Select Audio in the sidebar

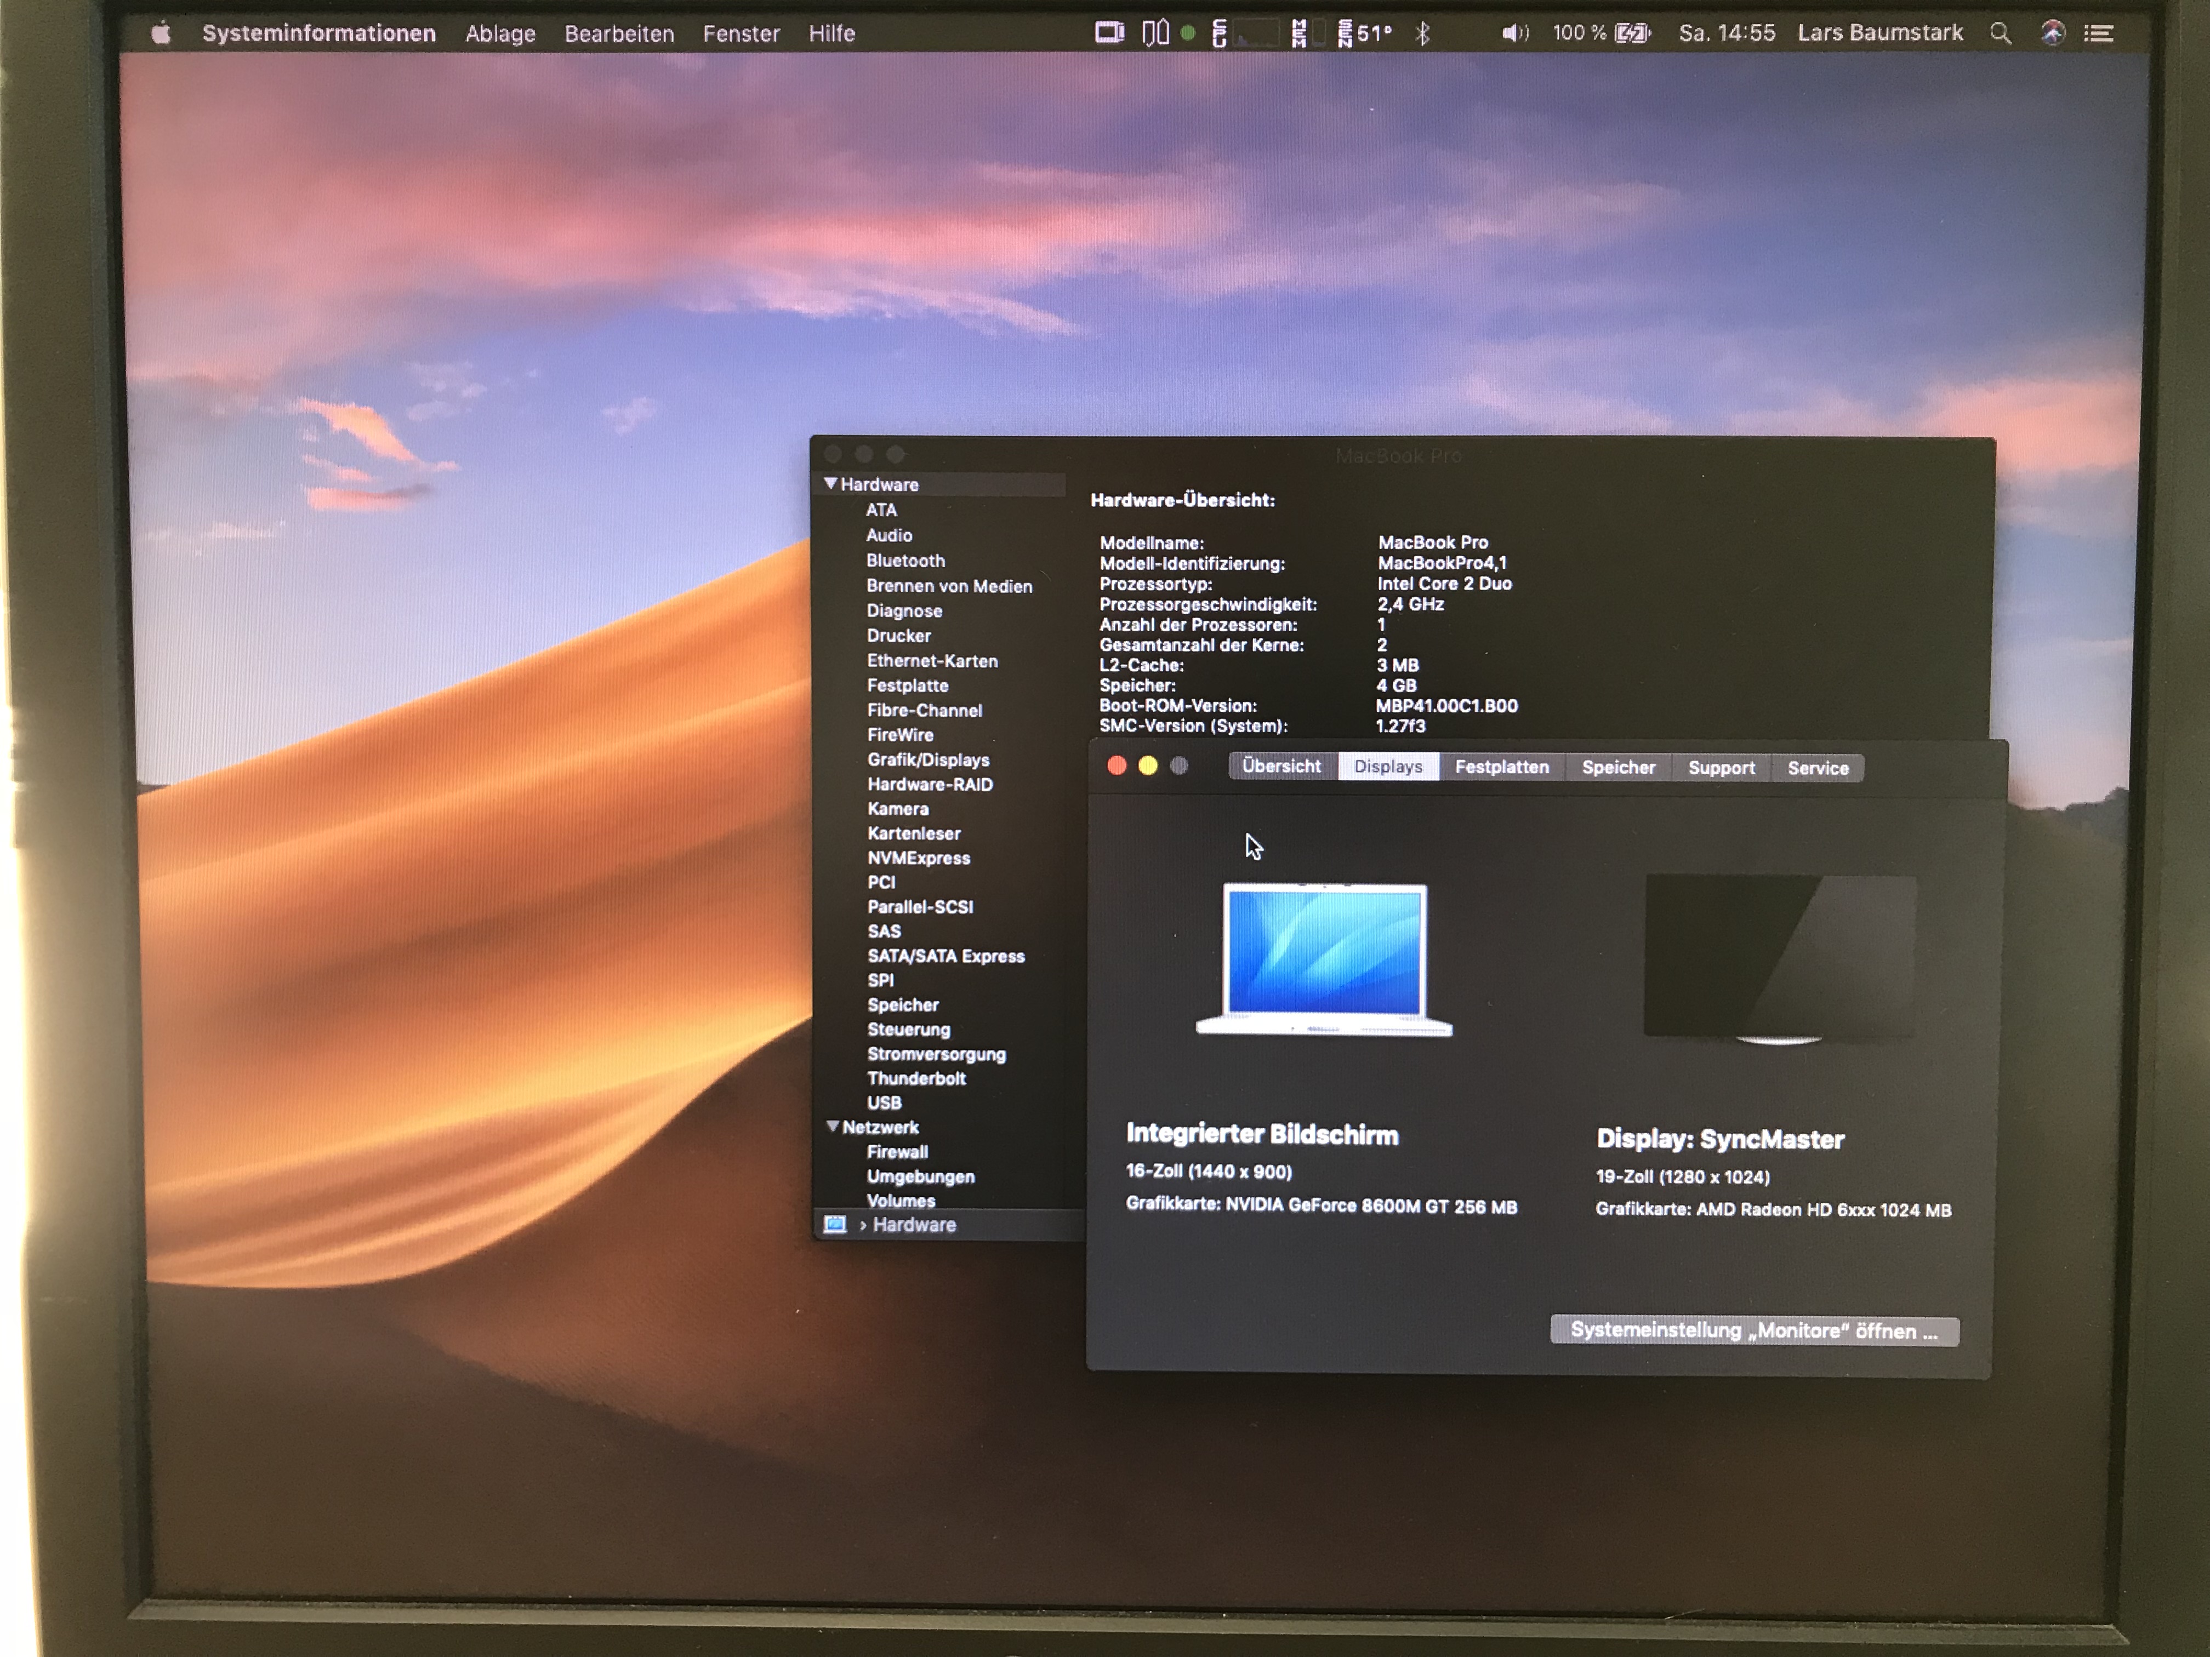coord(889,535)
